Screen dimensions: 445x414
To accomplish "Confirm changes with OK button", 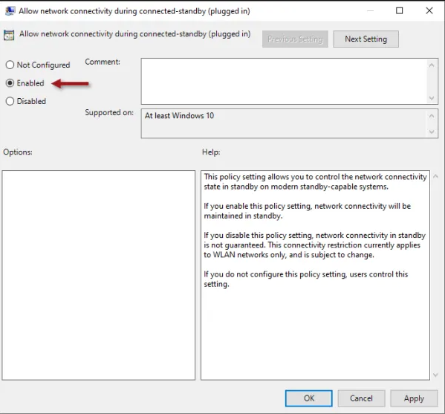I will click(309, 398).
